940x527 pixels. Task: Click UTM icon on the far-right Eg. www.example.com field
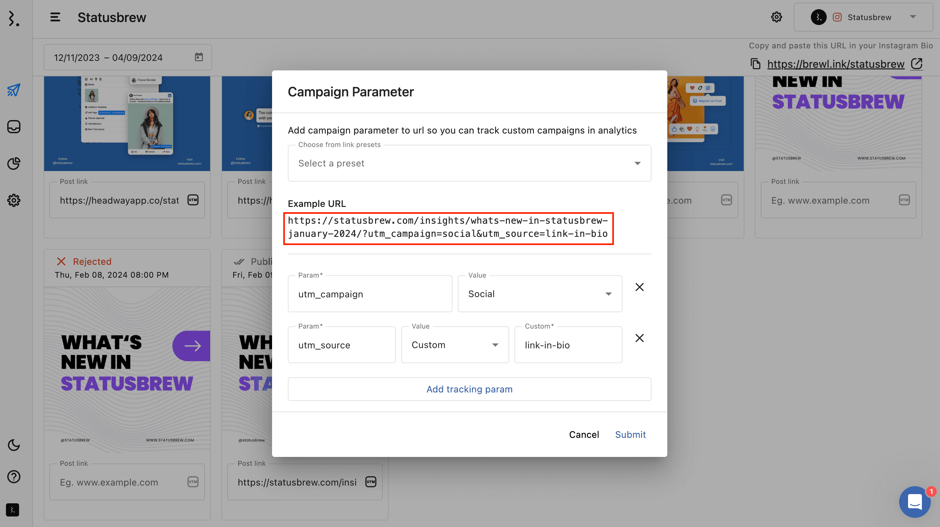(x=904, y=200)
